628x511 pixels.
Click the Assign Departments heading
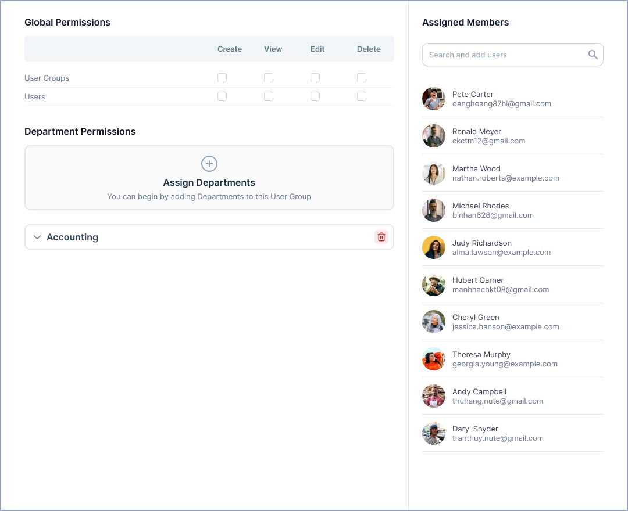pyautogui.click(x=209, y=182)
